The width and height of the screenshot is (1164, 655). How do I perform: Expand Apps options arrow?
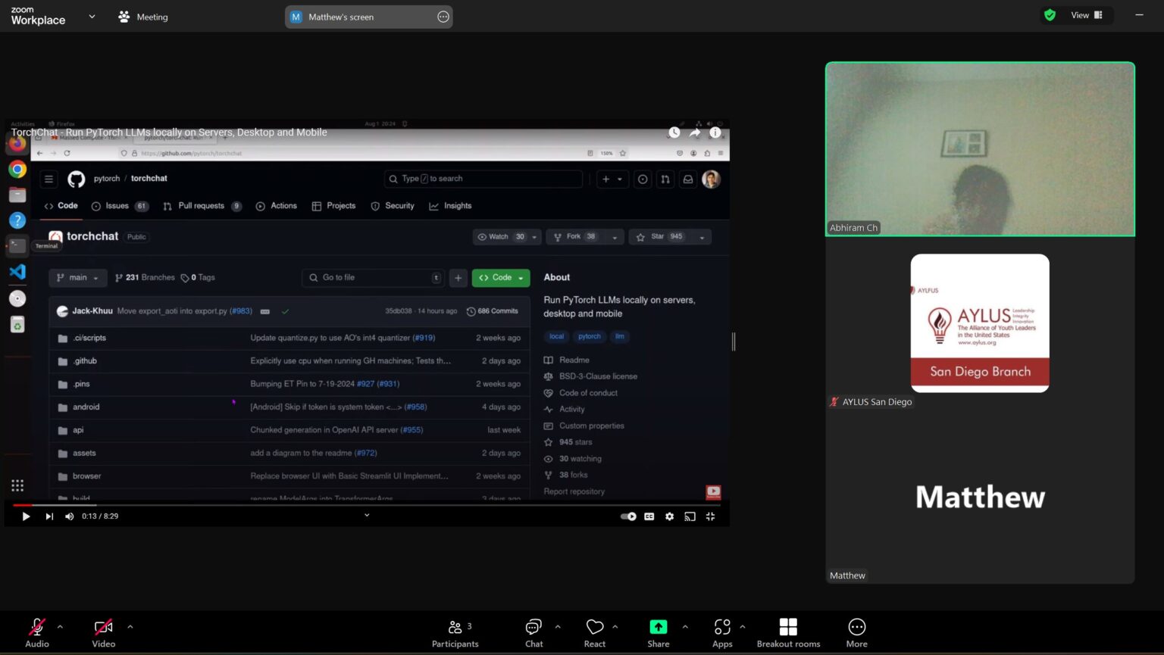(x=742, y=626)
